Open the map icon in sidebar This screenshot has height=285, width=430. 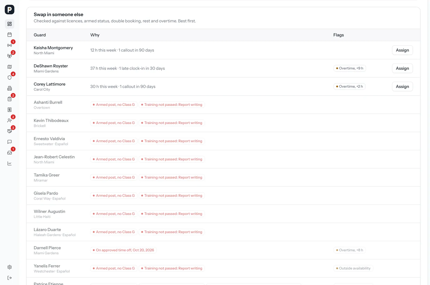9,67
